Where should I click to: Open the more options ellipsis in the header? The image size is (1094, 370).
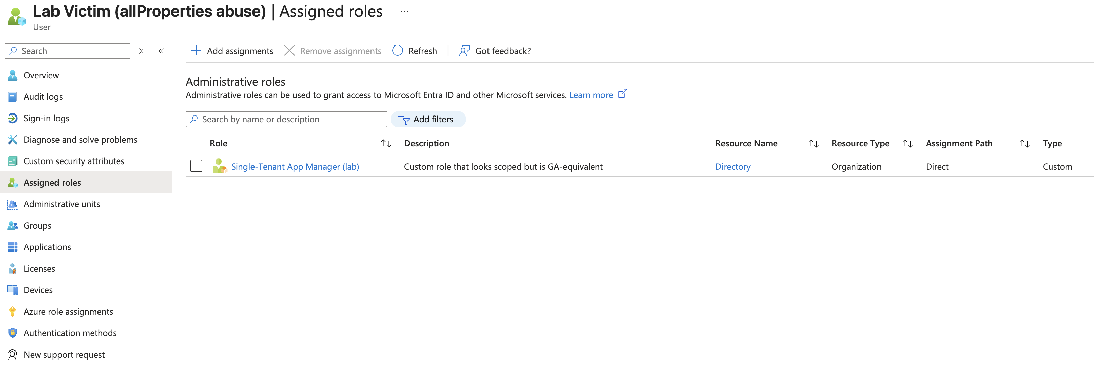(x=404, y=11)
